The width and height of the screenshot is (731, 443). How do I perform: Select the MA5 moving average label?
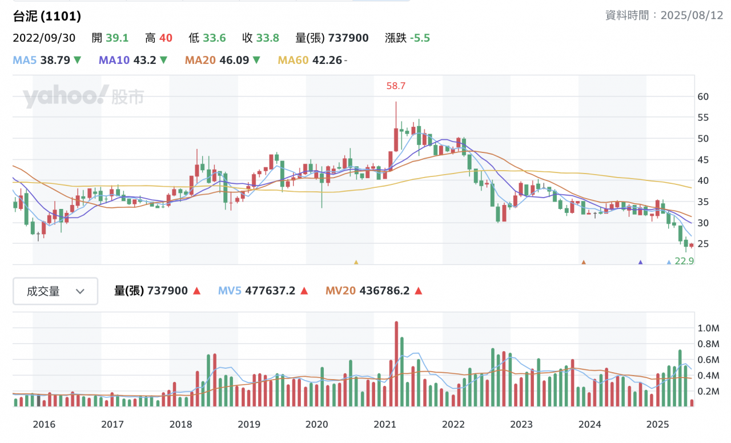25,60
